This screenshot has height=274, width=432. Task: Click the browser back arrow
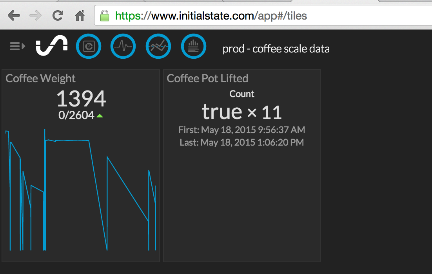(x=14, y=16)
